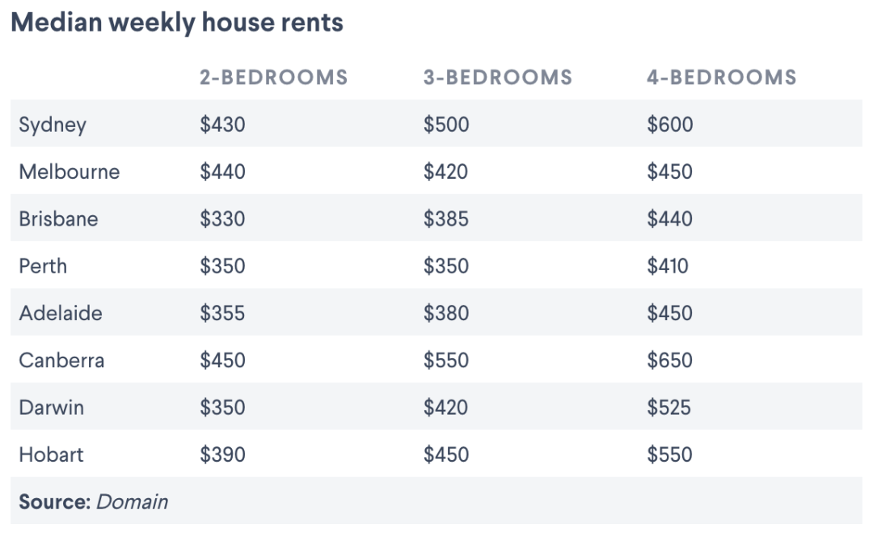
Task: Click the Melbourne row label
Action: pos(70,171)
